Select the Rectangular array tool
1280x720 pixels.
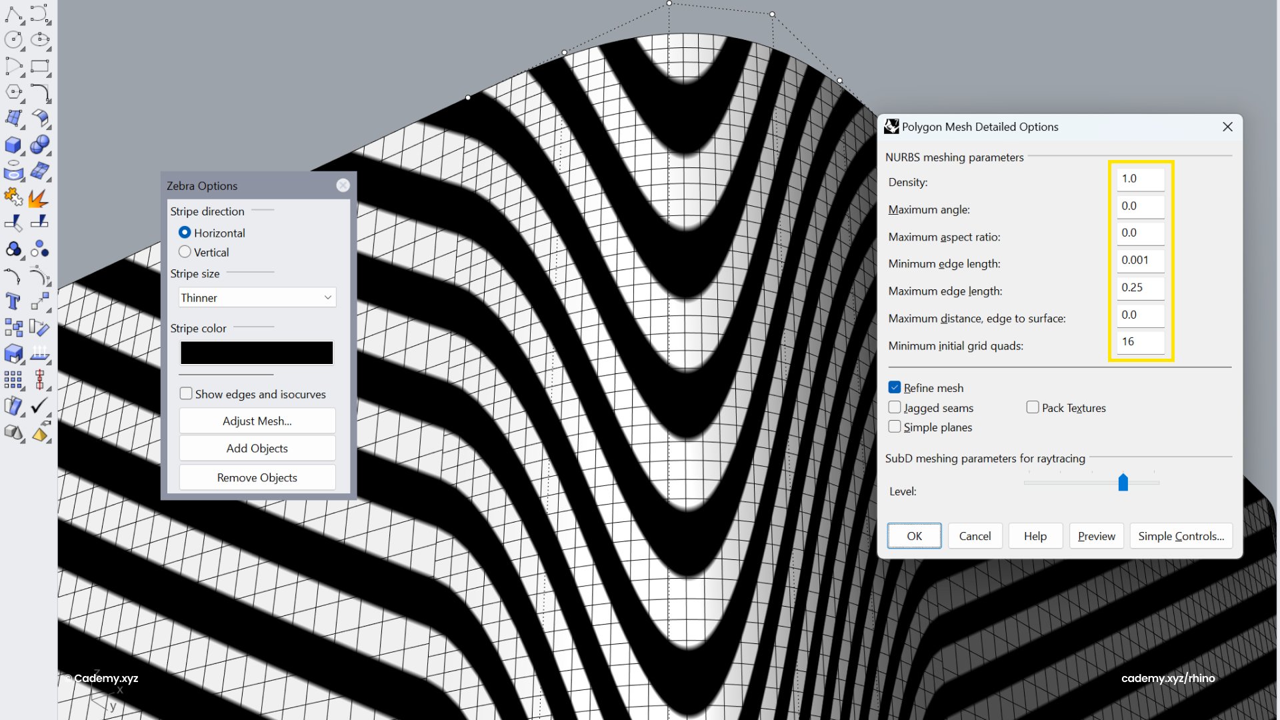(13, 380)
